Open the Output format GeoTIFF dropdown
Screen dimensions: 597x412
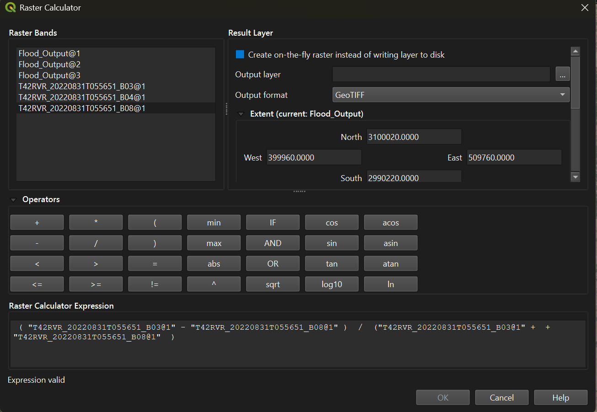[451, 95]
